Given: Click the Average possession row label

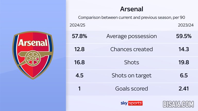Looking at the screenshot, I should [131, 36].
